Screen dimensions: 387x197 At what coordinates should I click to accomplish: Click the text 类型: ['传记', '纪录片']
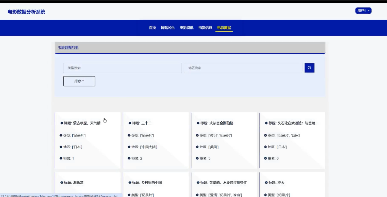click(216, 135)
